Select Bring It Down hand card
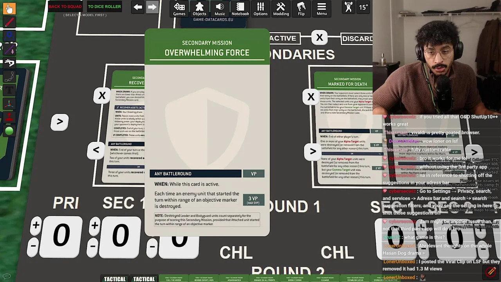The image size is (501, 282). point(294,279)
